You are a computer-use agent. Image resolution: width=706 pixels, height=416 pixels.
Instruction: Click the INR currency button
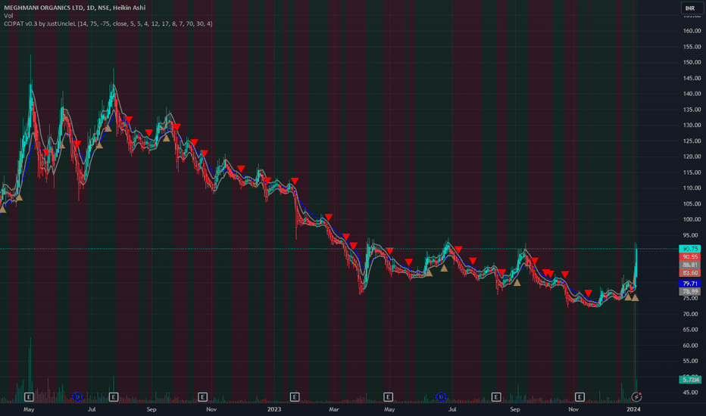[690, 8]
